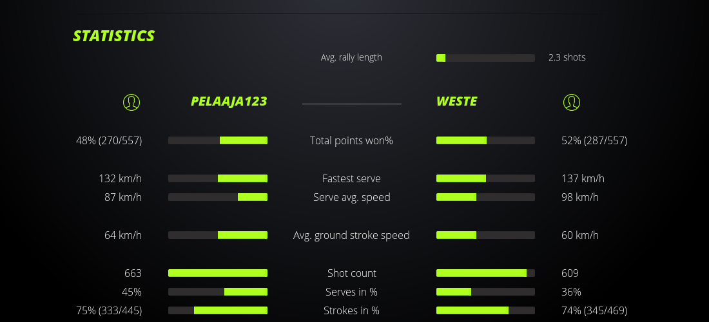Click the Strokes in % label
709x322 pixels.
click(x=351, y=310)
